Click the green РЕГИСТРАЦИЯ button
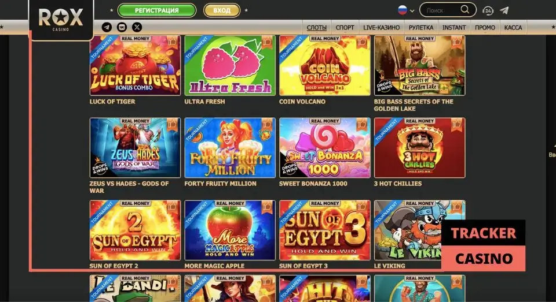The height and width of the screenshot is (302, 556). tap(157, 10)
